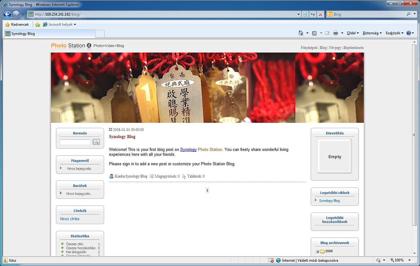Click the Print icon in command bar
The image size is (420, 266).
335,33
